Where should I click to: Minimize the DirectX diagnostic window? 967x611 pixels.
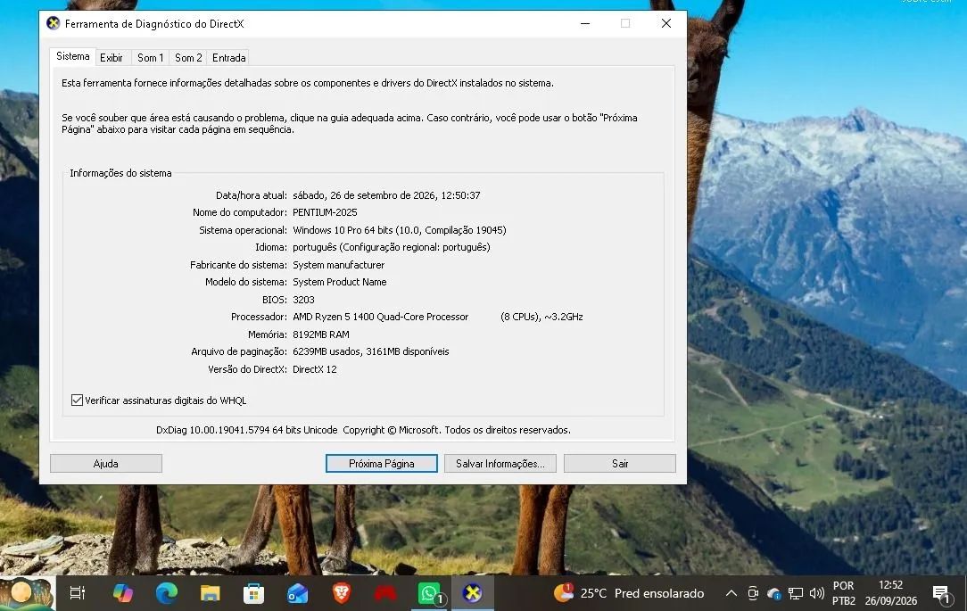[585, 23]
